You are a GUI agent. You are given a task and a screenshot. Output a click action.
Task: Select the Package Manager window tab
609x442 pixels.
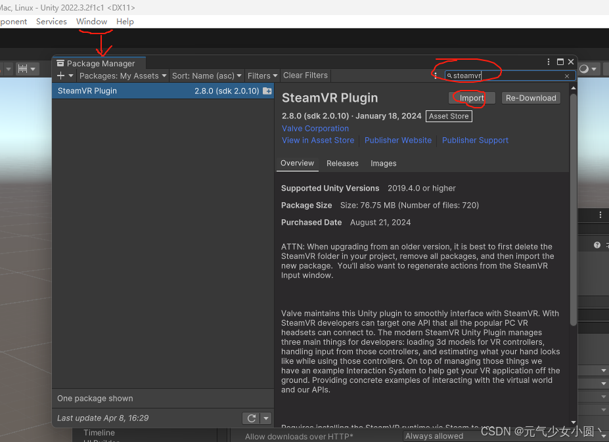99,63
